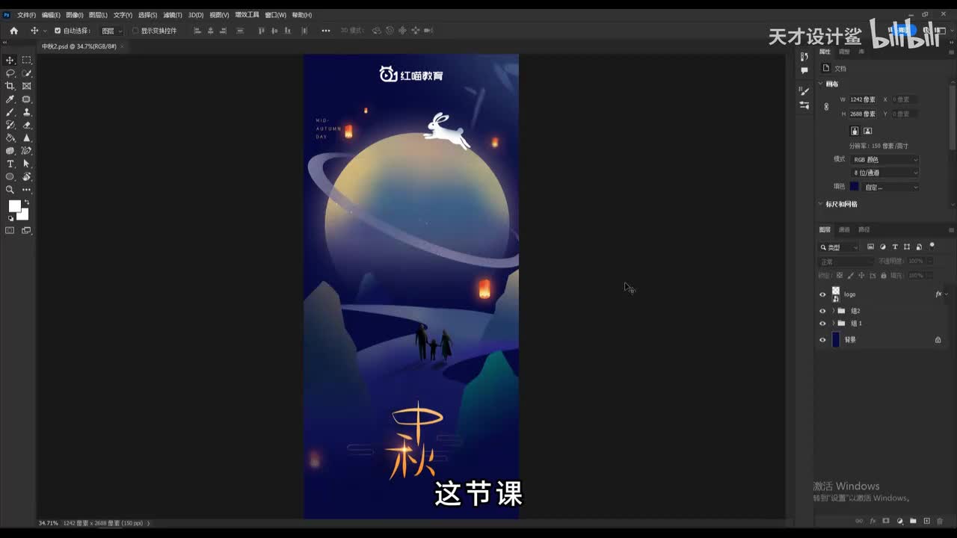Expand the 组 1 layer group
Viewport: 957px width, 538px height.
coord(833,324)
